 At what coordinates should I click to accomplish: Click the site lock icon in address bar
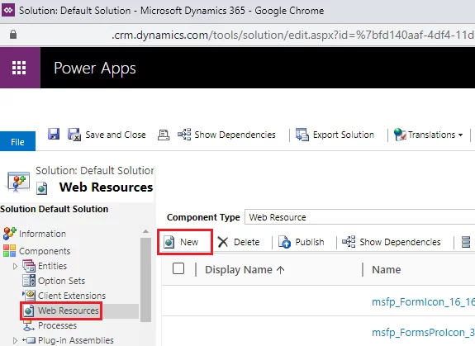click(x=13, y=35)
